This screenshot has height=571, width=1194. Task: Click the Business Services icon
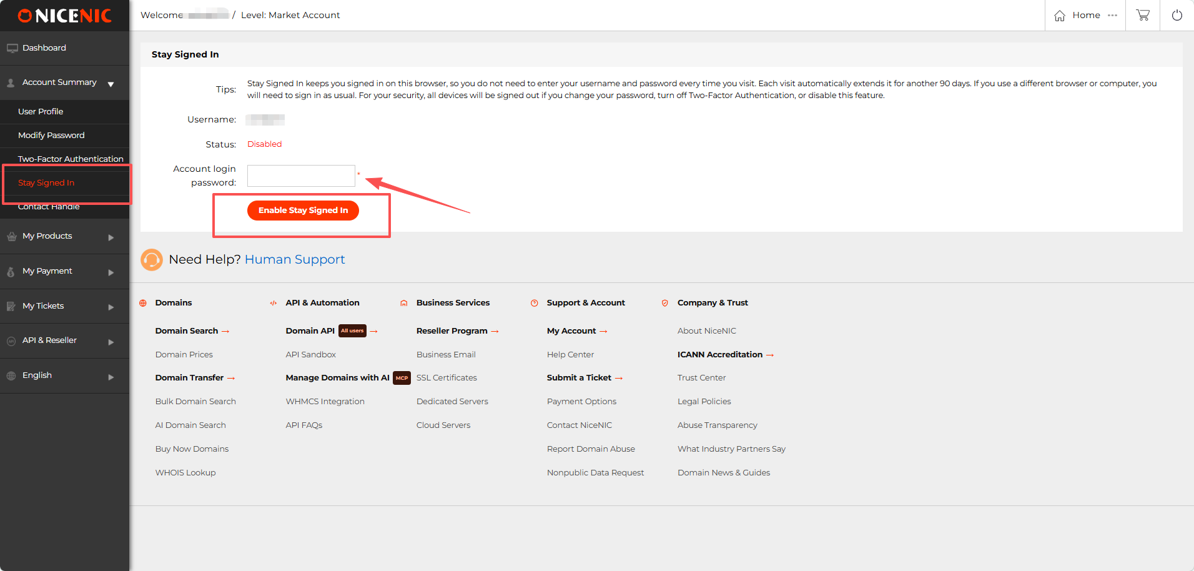404,303
